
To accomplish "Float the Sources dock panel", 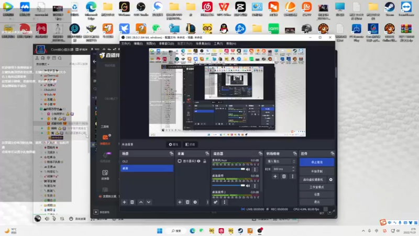I will coord(207,154).
